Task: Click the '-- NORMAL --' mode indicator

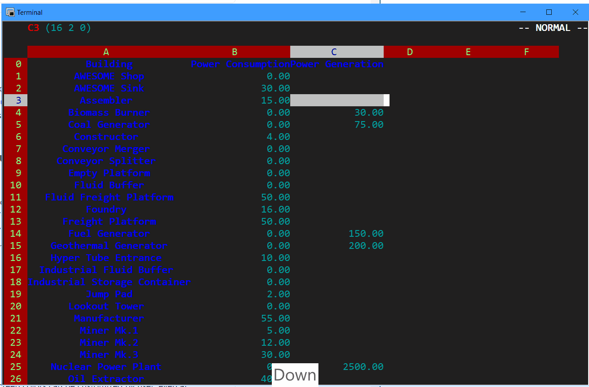Action: [x=553, y=28]
